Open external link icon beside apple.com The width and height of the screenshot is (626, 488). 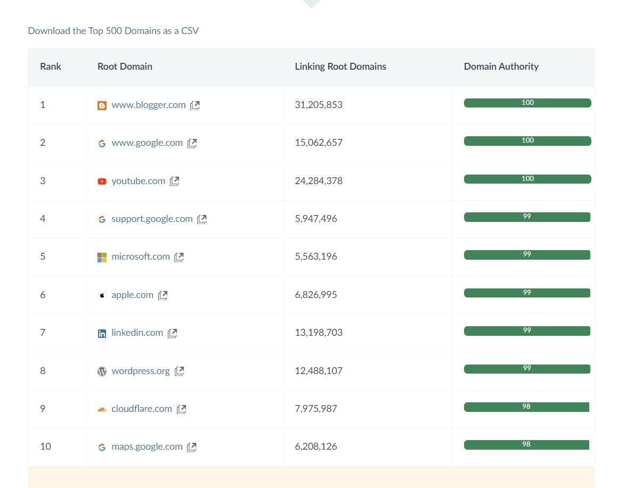point(162,295)
